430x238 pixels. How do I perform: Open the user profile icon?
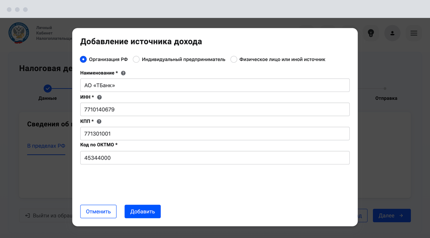tap(392, 33)
